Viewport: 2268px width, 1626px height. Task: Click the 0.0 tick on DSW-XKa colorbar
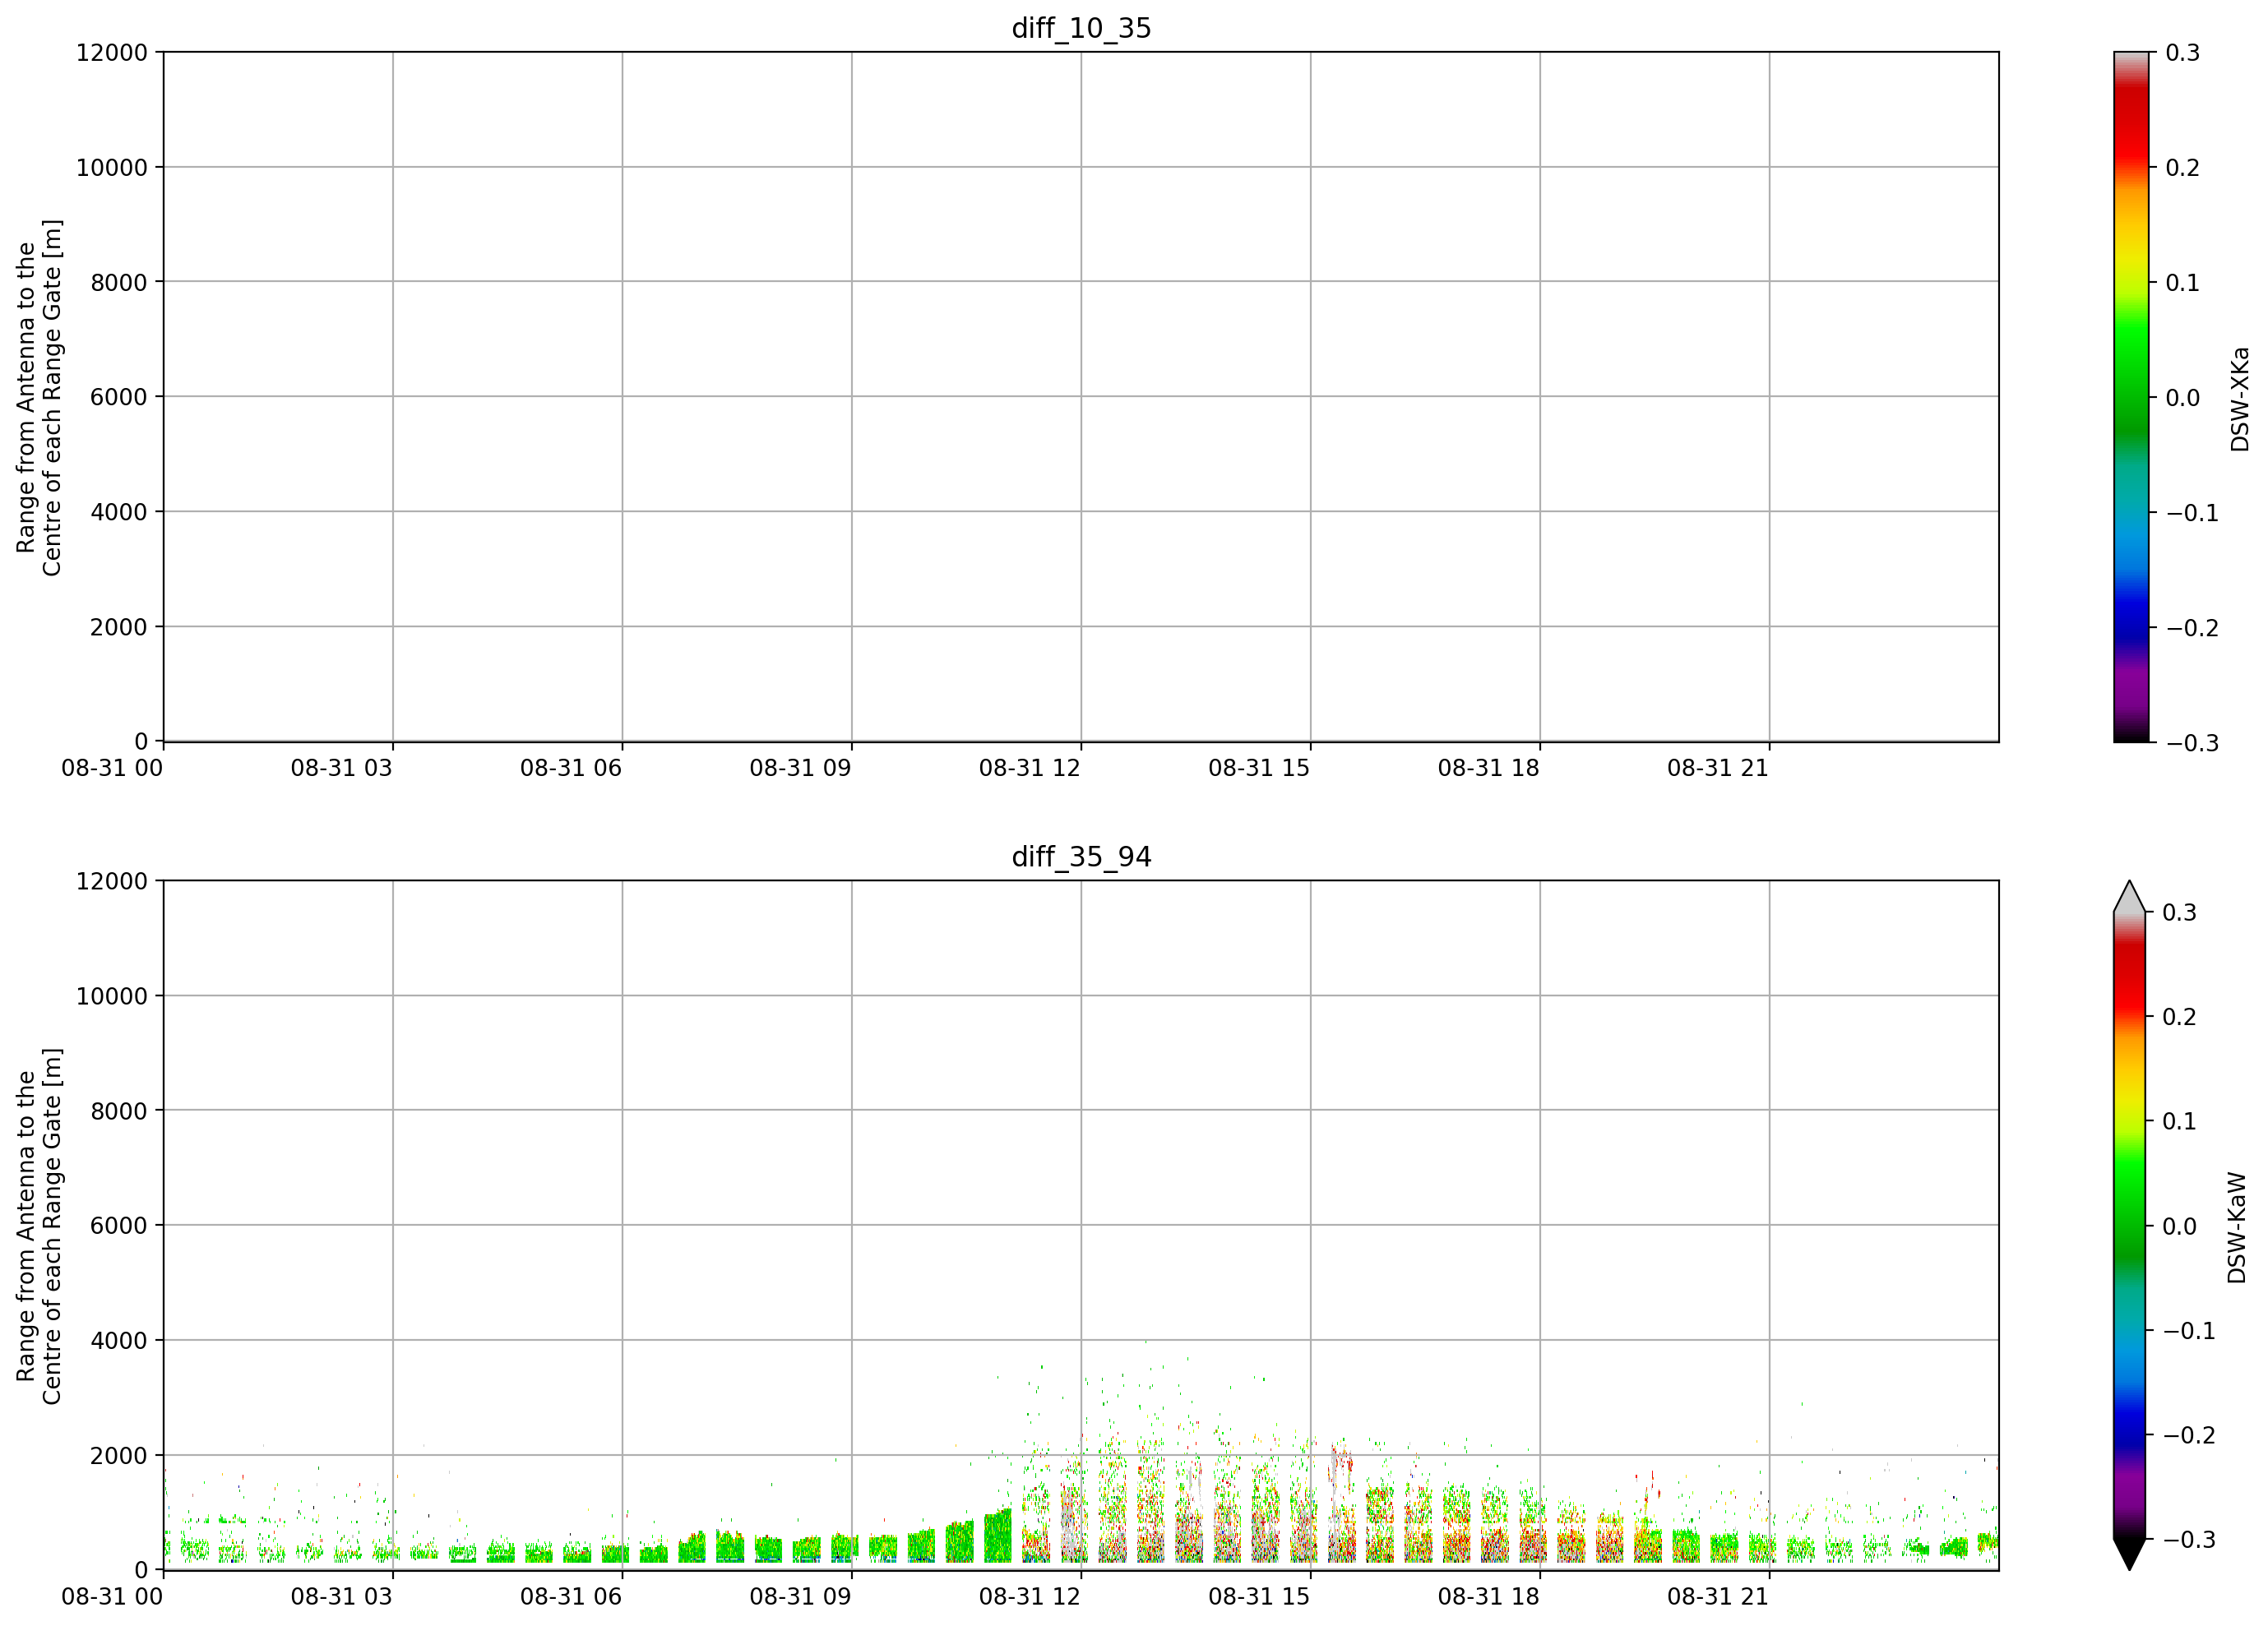[2183, 398]
